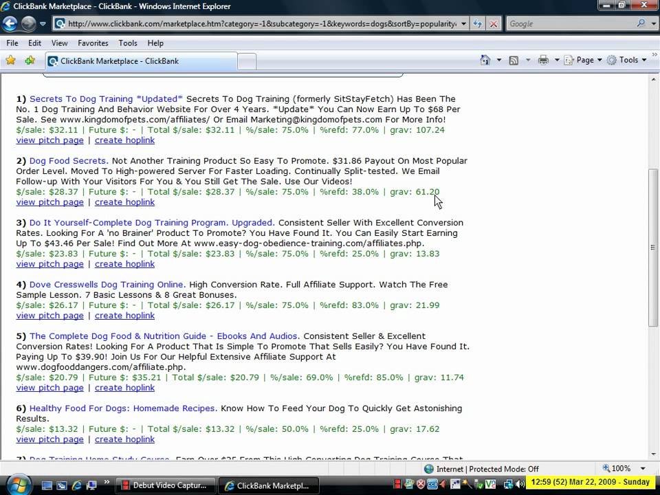View pitch page for Dog Food Secrets
The width and height of the screenshot is (660, 495).
[50, 202]
